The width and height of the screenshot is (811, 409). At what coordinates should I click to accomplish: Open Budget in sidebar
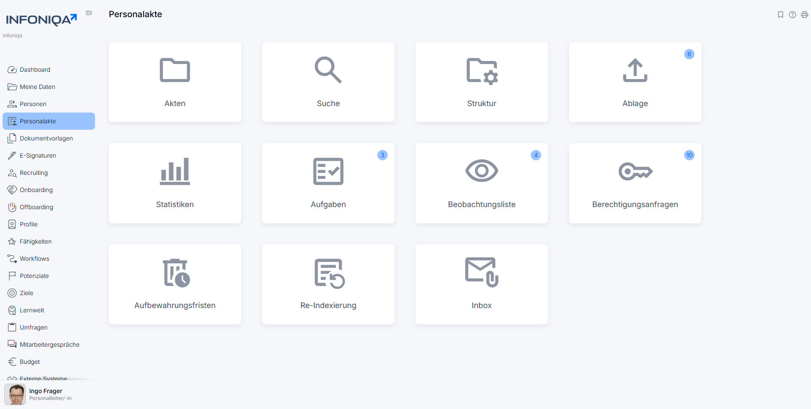(x=49, y=362)
